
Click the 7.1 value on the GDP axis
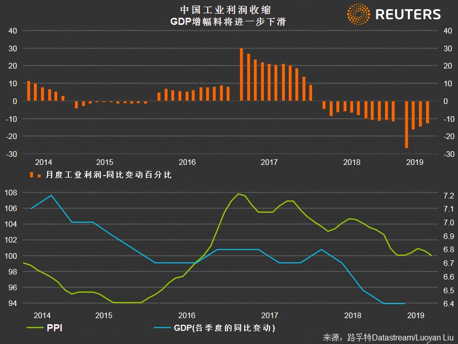click(449, 209)
